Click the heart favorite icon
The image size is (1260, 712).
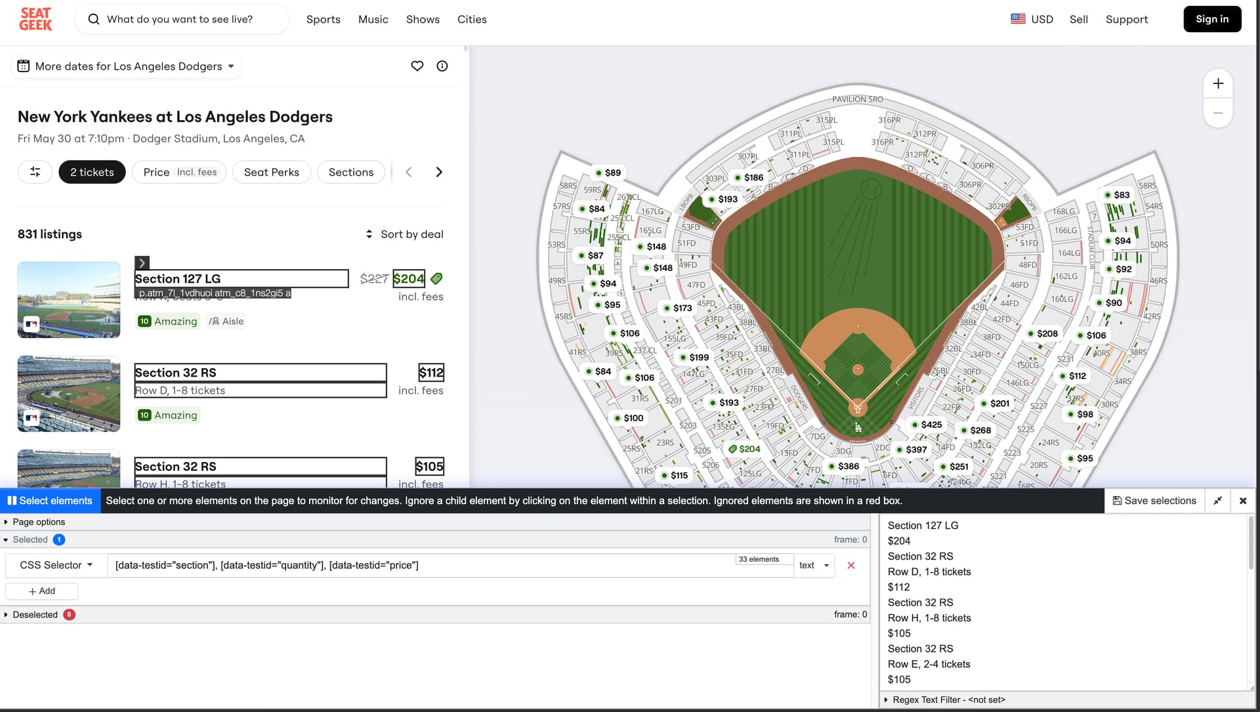point(417,66)
